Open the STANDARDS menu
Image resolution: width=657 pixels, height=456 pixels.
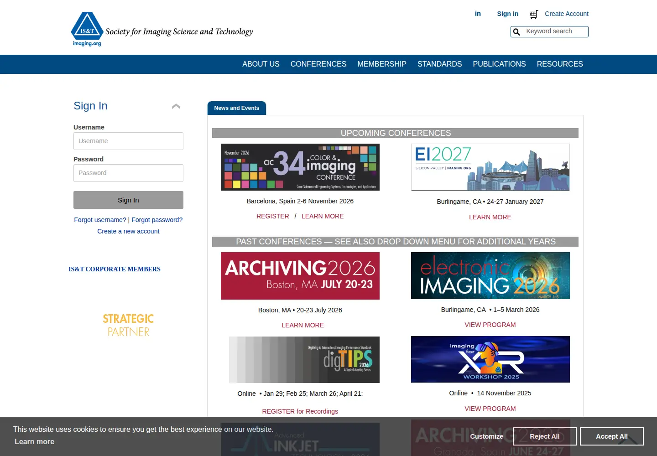click(440, 64)
